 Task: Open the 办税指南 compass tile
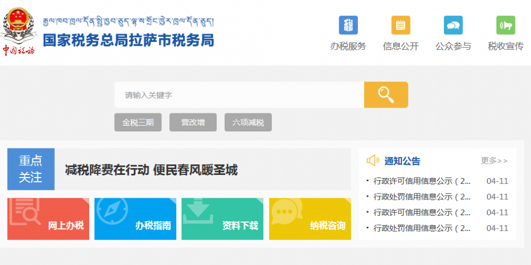point(135,218)
